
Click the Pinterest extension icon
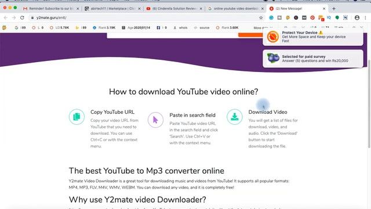coord(312,17)
